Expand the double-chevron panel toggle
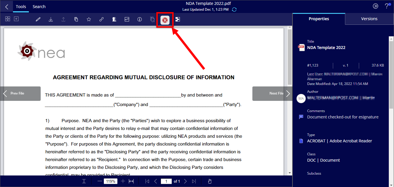Screen dimensions: 394x187 pos(375,6)
